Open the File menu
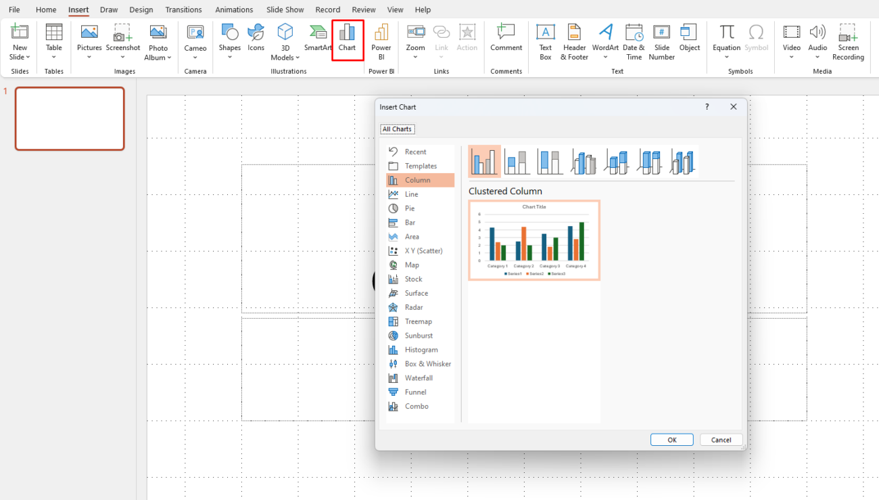 click(14, 9)
